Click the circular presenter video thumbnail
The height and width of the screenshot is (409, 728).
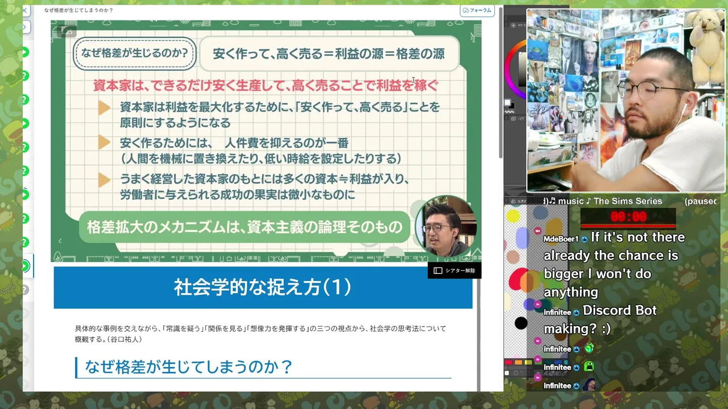pos(445,226)
